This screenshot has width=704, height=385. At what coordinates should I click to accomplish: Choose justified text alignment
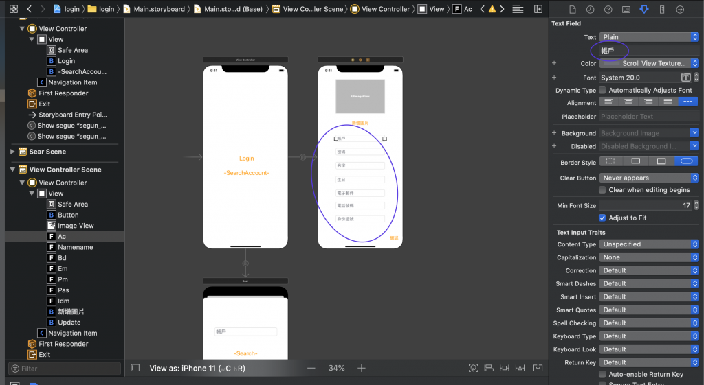[668, 102]
